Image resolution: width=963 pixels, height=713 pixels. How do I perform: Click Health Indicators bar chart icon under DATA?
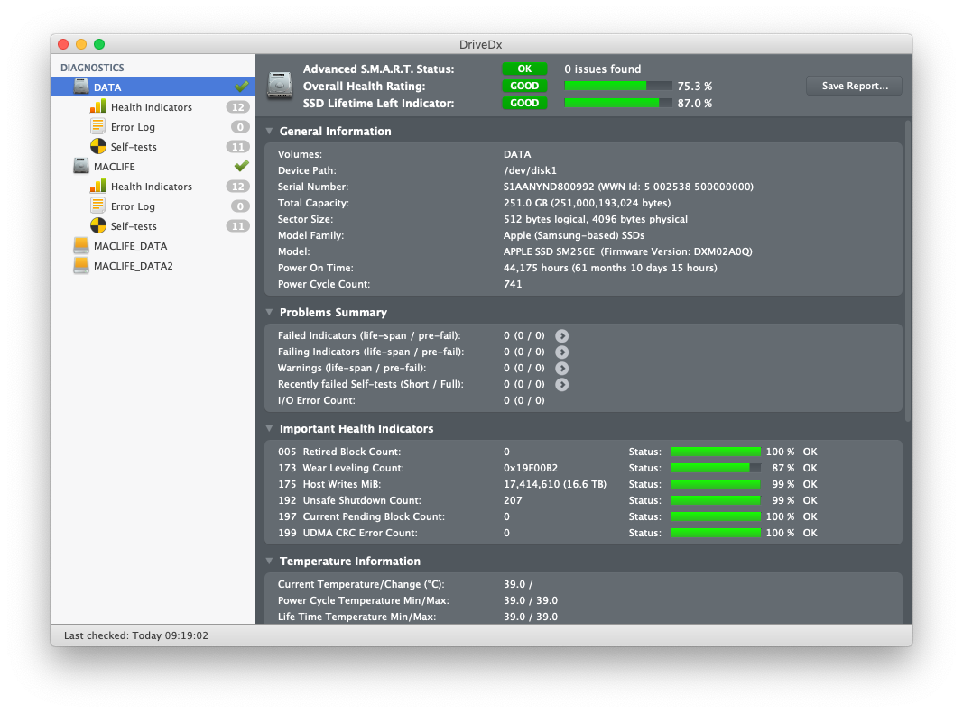(x=97, y=107)
